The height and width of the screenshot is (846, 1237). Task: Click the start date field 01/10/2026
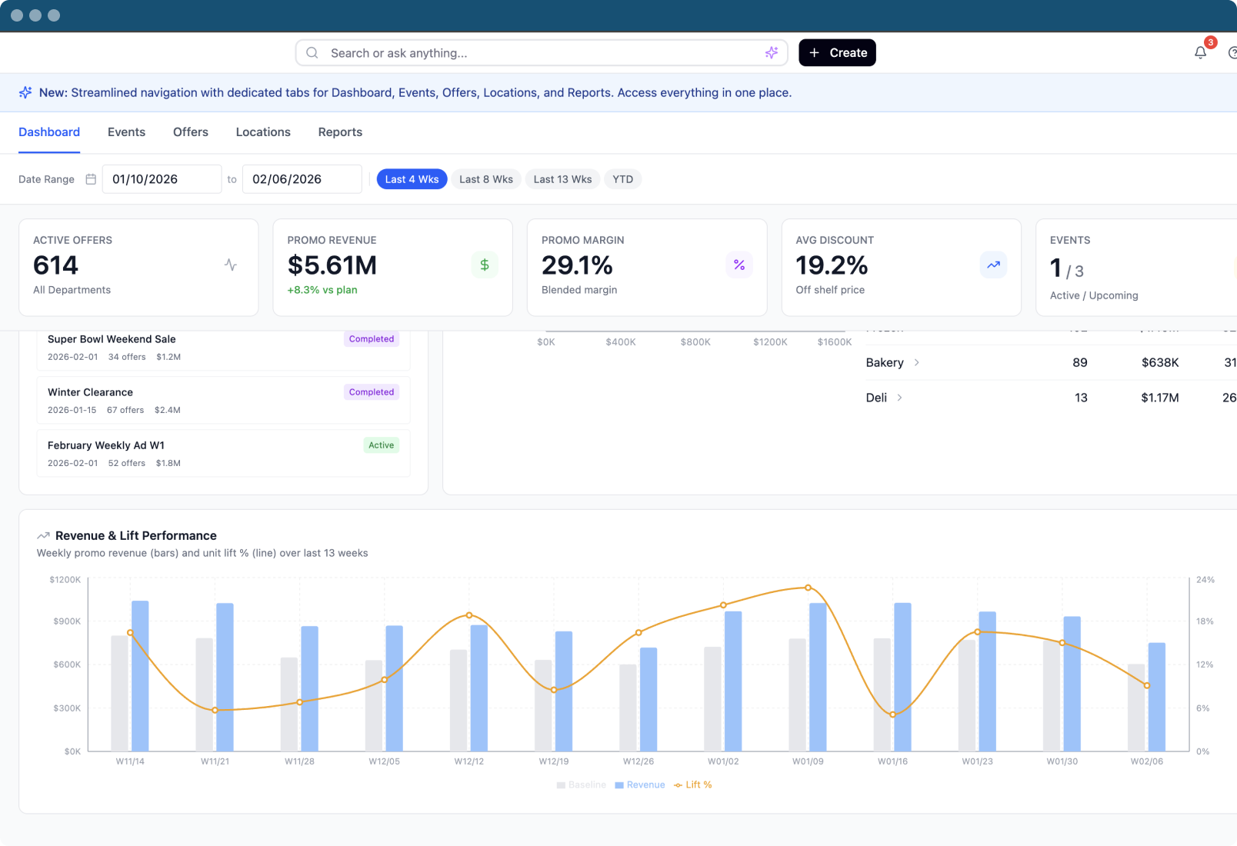162,179
